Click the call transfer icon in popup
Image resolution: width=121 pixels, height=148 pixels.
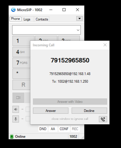[x=103, y=119]
